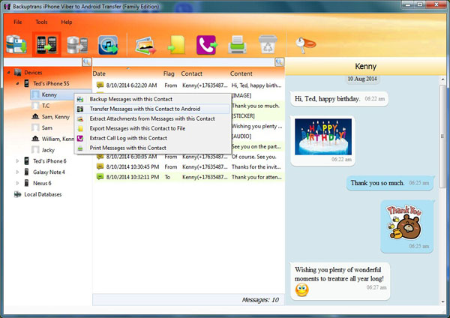Select the 8/10/2014 10:30:45 PM message row
Screen dimensions: 450x318
(188, 166)
